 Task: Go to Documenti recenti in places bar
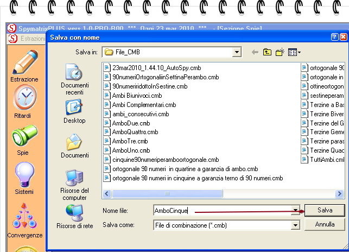click(x=74, y=79)
